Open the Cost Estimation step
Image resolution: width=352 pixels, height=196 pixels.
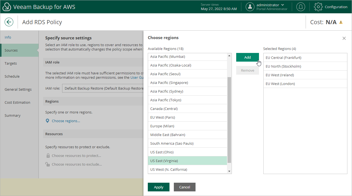point(17,102)
